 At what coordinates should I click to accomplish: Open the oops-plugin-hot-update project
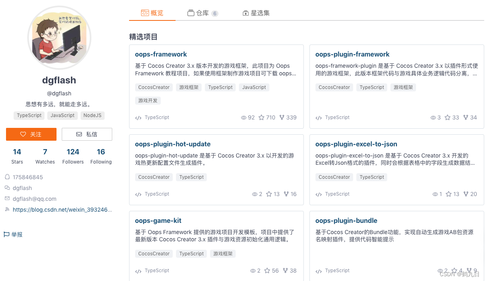173,144
